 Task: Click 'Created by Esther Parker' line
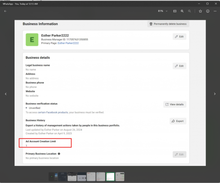pos(49,133)
